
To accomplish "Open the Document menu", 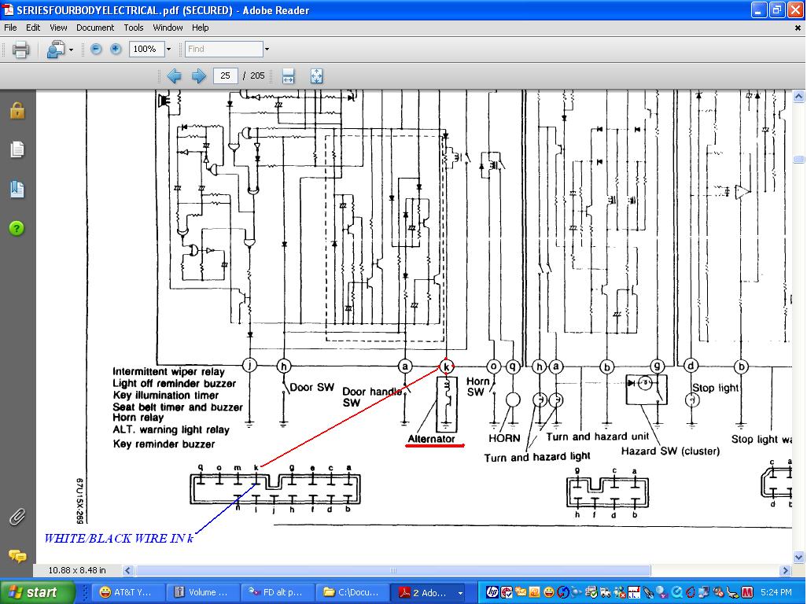I will click(94, 28).
